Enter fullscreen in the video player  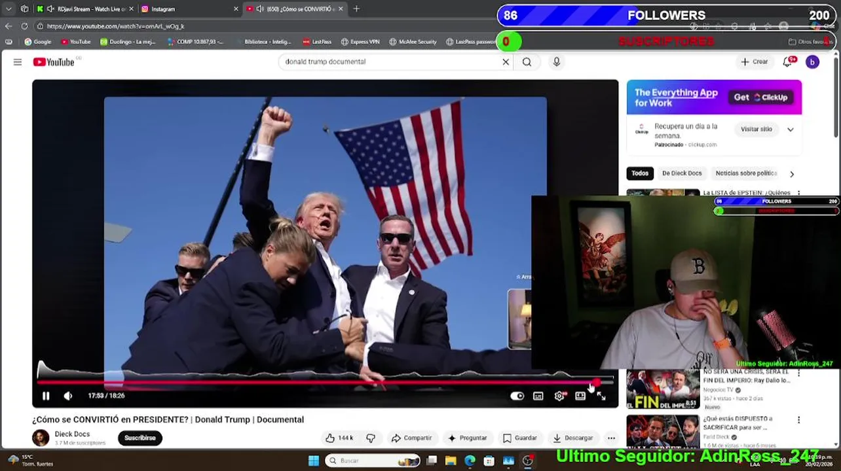click(601, 396)
